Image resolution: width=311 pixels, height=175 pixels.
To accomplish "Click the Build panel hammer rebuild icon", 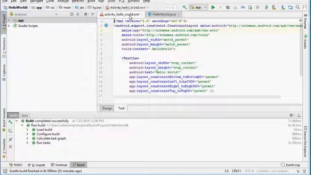I will point(10,122).
